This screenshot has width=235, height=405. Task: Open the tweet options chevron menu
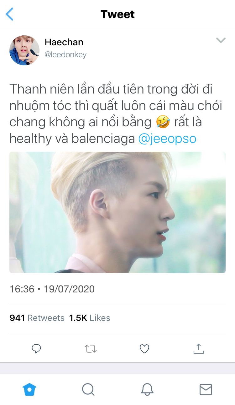[221, 40]
